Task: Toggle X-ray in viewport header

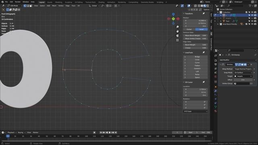Action: (195, 6)
